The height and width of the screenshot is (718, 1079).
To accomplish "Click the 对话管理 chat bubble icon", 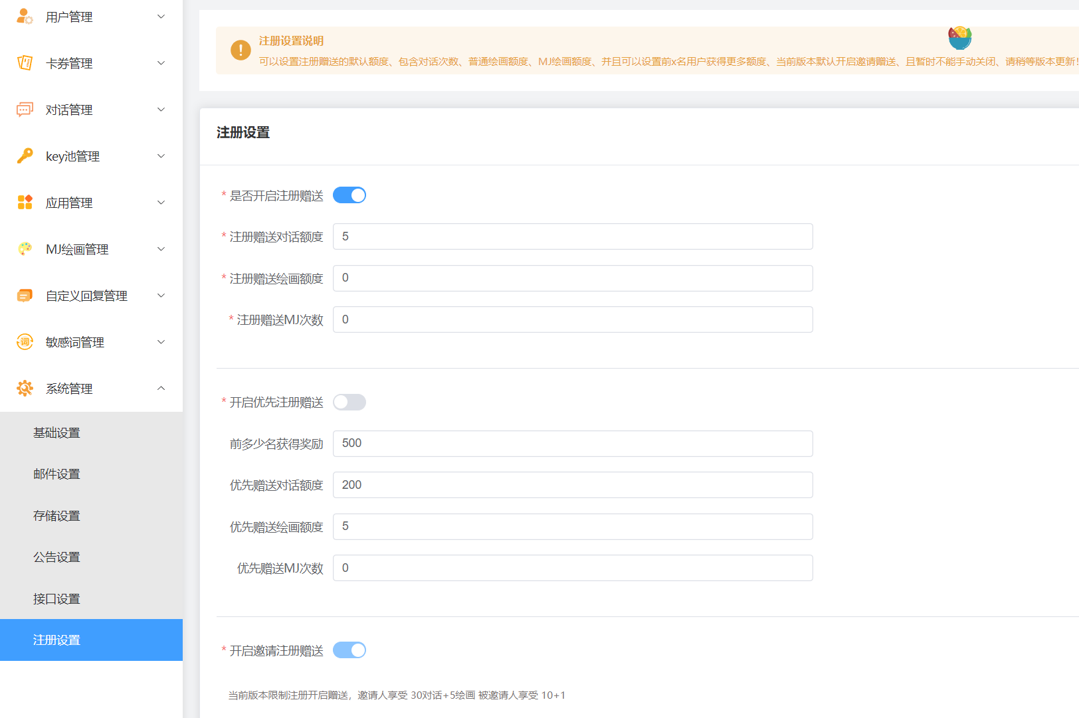I will coord(25,110).
